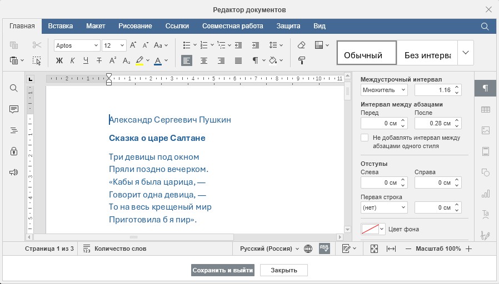The width and height of the screenshot is (499, 284).
Task: Click the copy style paint roller icon
Action: coord(301,60)
